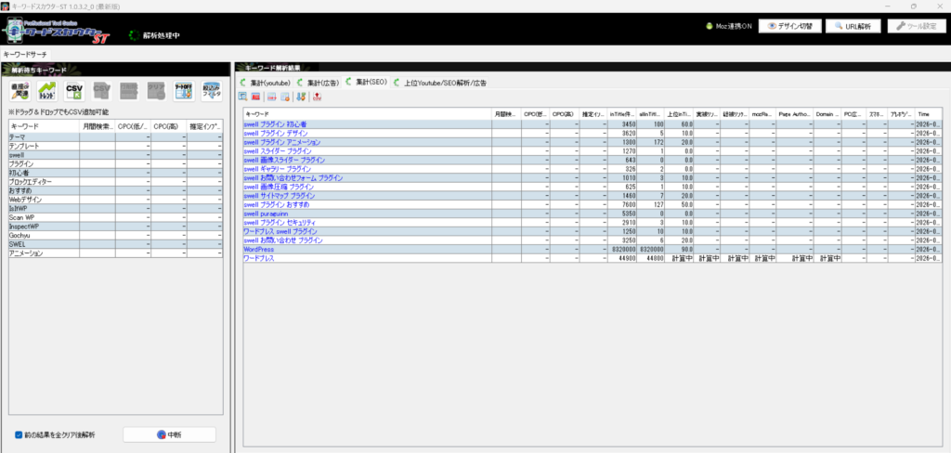The height and width of the screenshot is (453, 951).
Task: Switch to the 集計(広告) tab
Action: (x=322, y=83)
